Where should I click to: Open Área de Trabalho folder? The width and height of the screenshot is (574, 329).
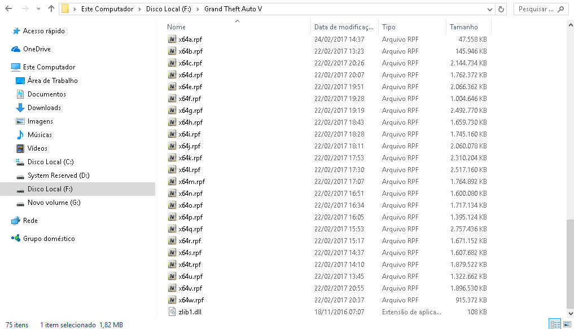52,81
